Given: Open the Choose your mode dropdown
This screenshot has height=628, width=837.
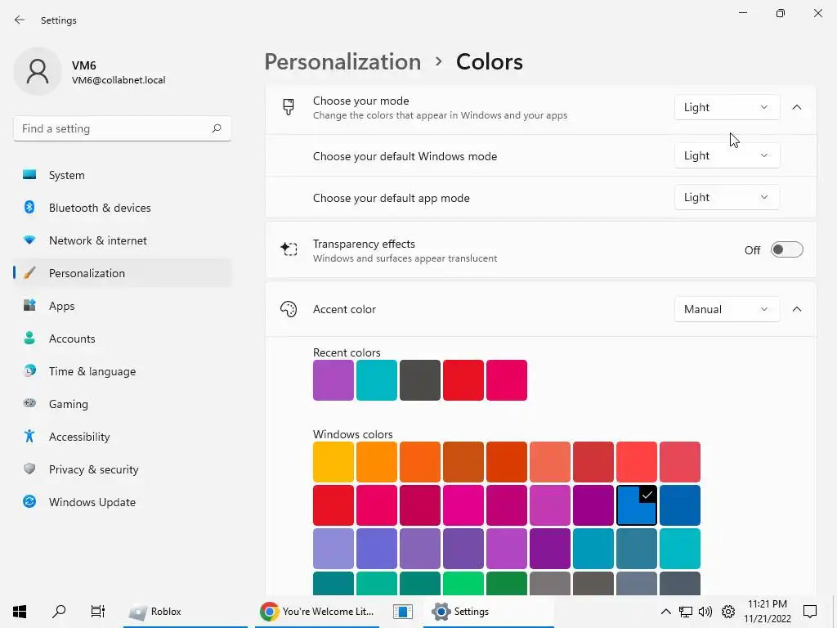Looking at the screenshot, I should (x=727, y=107).
